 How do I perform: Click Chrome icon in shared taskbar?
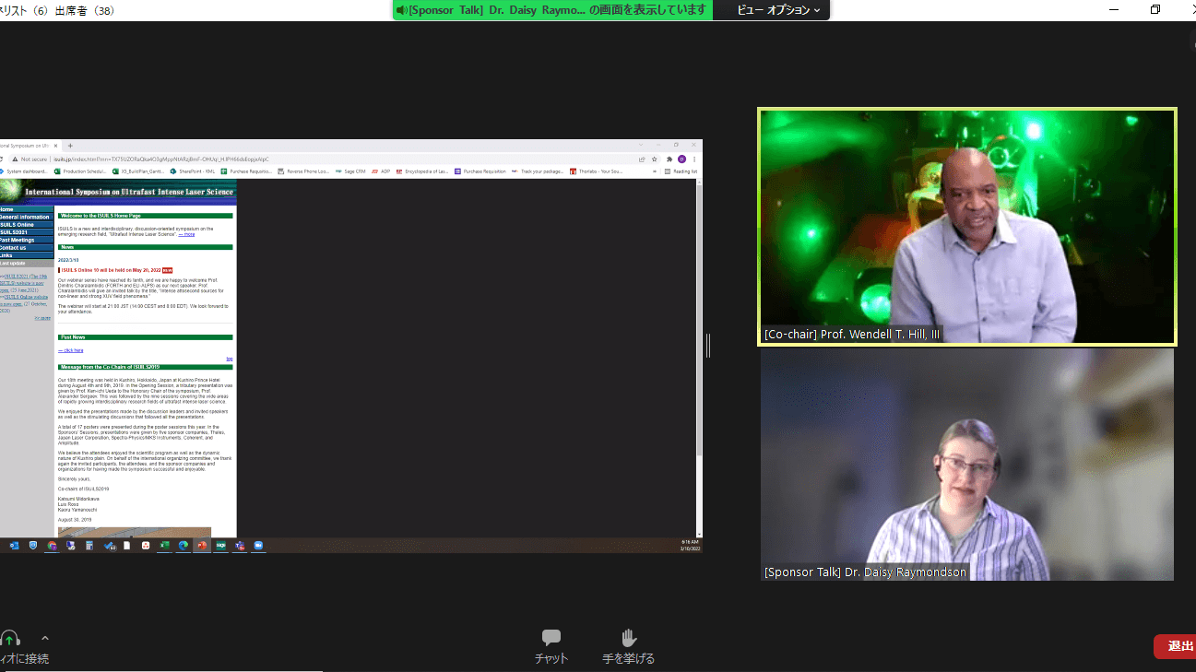[52, 546]
